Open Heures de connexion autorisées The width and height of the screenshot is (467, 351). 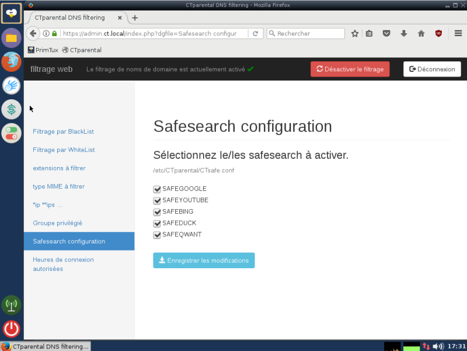coord(63,265)
